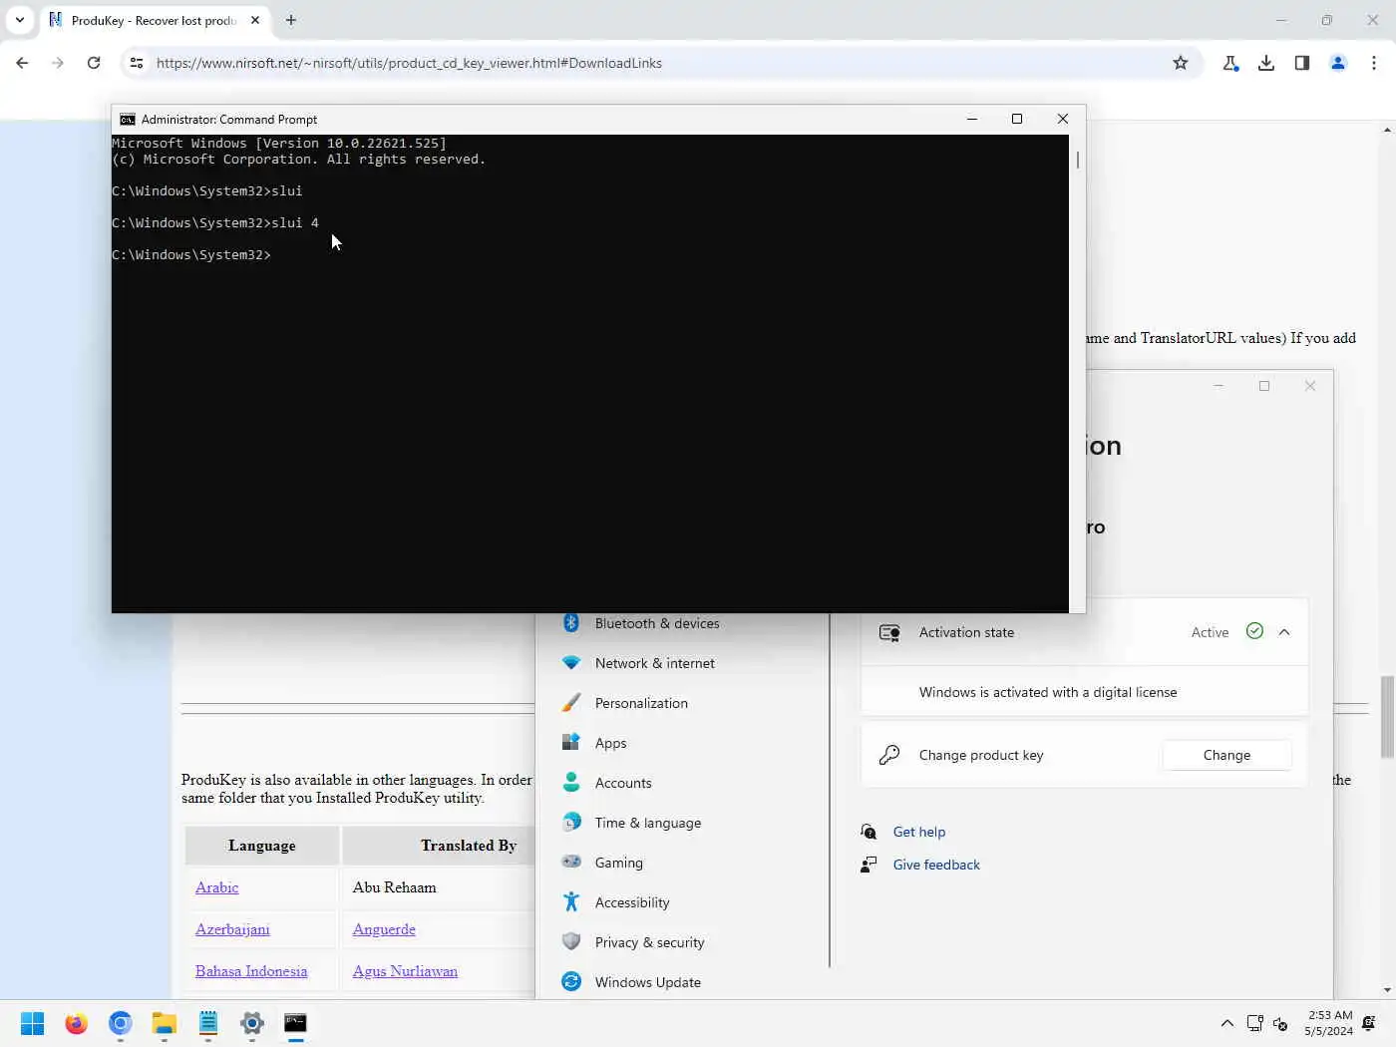The height and width of the screenshot is (1047, 1396).
Task: Open the Agus Nurliawan translator link
Action: (405, 971)
